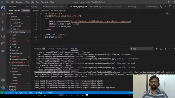Open the Docker view in activity bar
Image resolution: width=175 pixels, height=98 pixels.
pos(3,51)
